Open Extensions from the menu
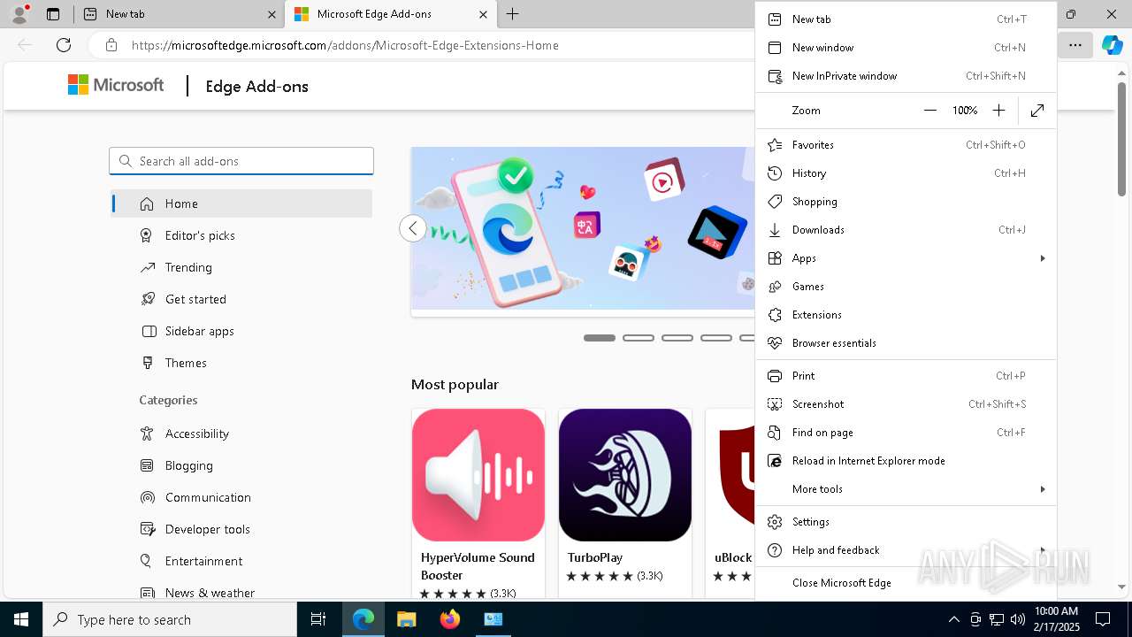 click(906, 315)
